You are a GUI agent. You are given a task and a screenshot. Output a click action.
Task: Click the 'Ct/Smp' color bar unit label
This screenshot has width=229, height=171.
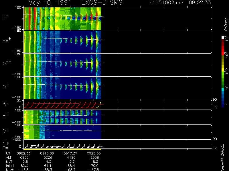(226, 24)
